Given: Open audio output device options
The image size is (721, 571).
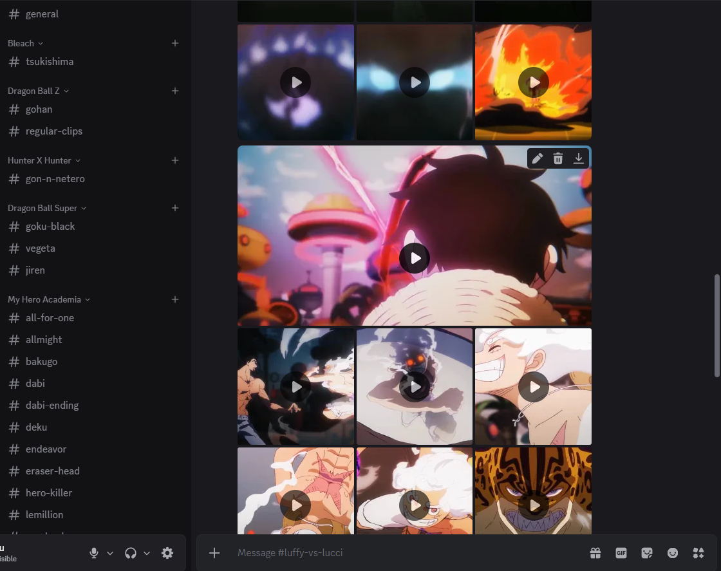Looking at the screenshot, I should coord(147,553).
